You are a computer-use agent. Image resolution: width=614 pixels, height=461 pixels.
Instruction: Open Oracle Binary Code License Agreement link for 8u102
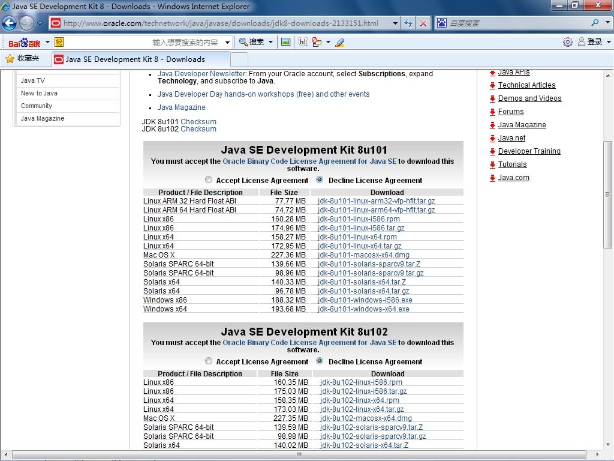point(309,343)
